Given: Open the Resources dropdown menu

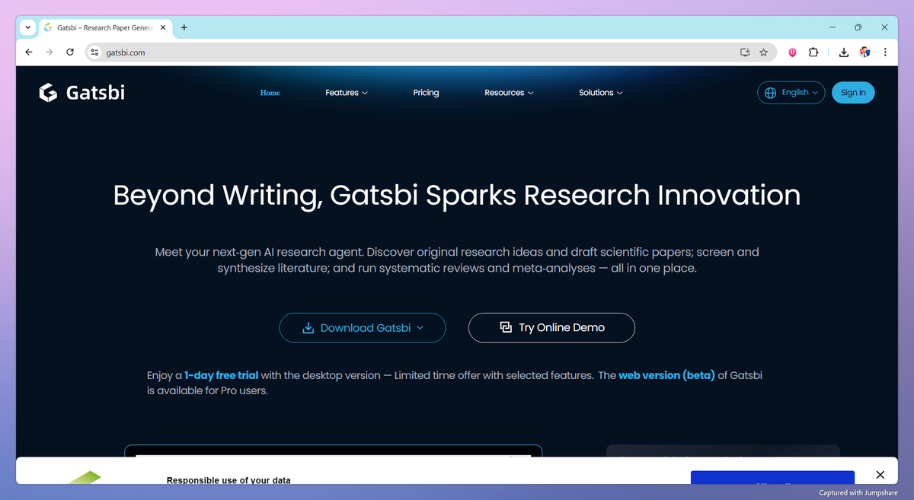Looking at the screenshot, I should pyautogui.click(x=509, y=92).
